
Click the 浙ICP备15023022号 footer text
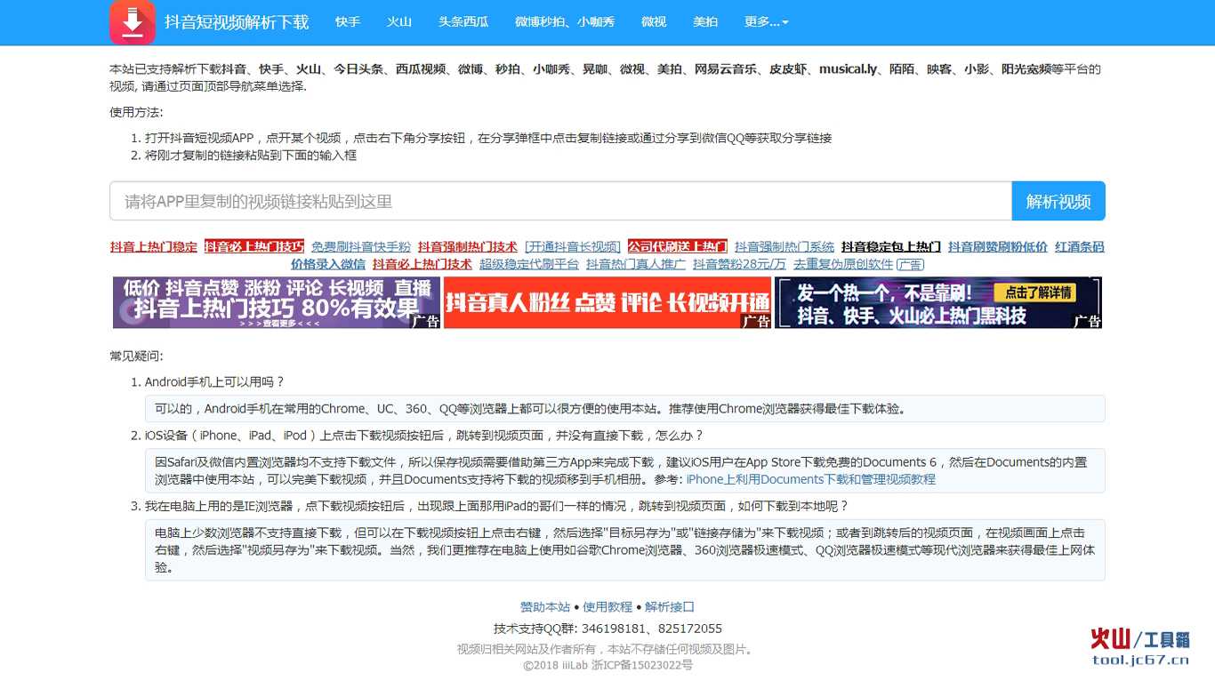coord(642,665)
